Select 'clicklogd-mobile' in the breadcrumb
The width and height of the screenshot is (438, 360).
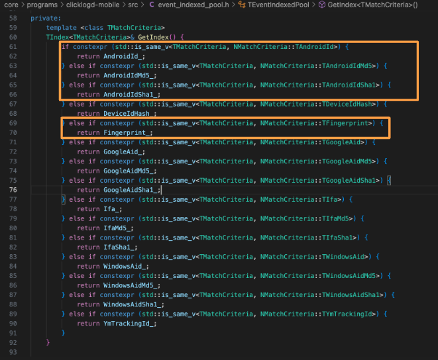coord(93,5)
